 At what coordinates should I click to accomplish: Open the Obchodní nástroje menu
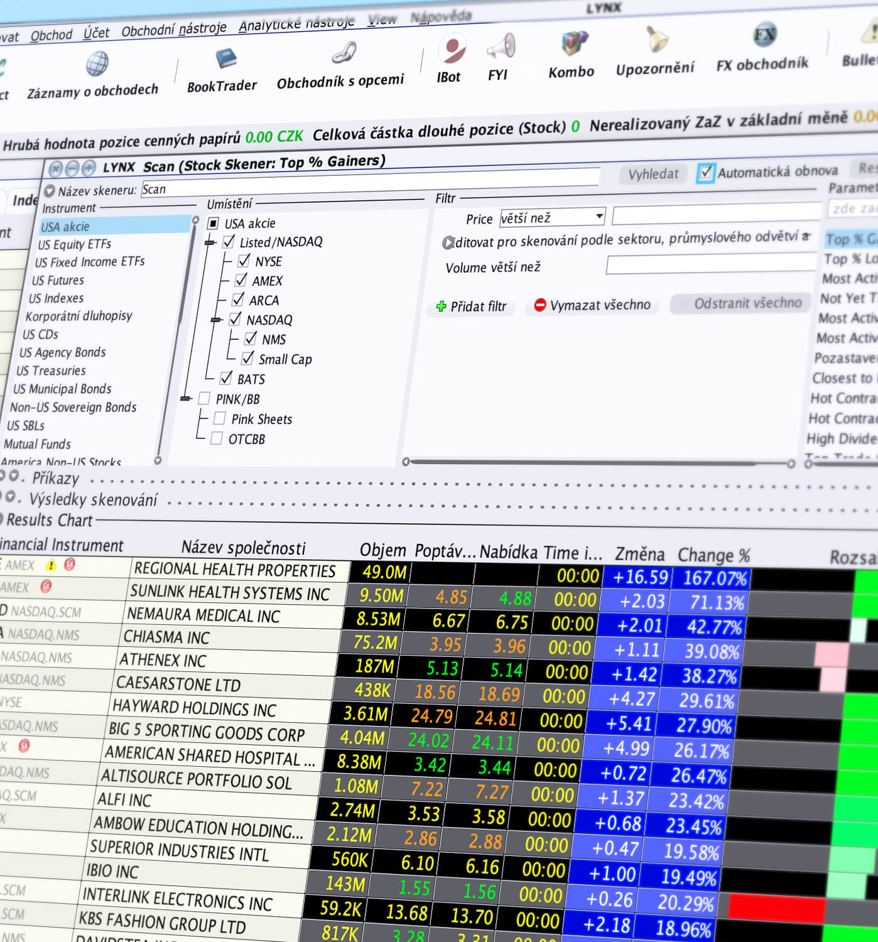coord(174,29)
